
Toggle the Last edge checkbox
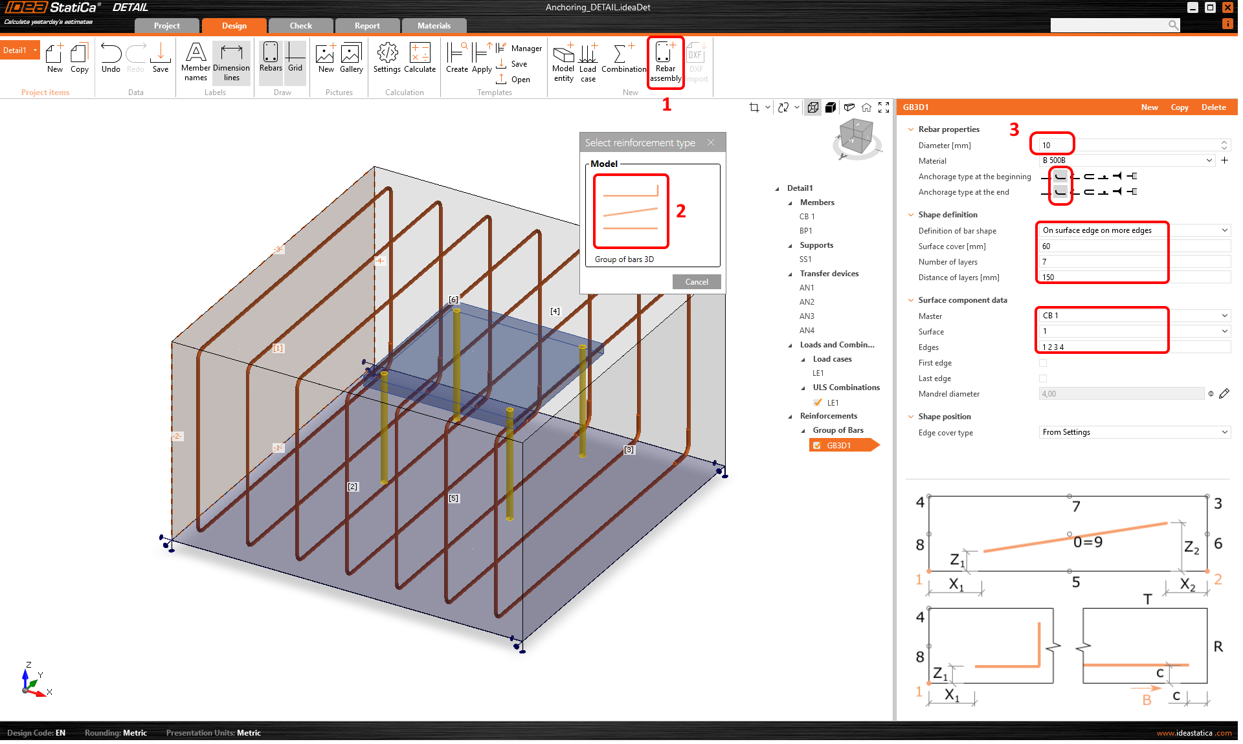click(1043, 378)
